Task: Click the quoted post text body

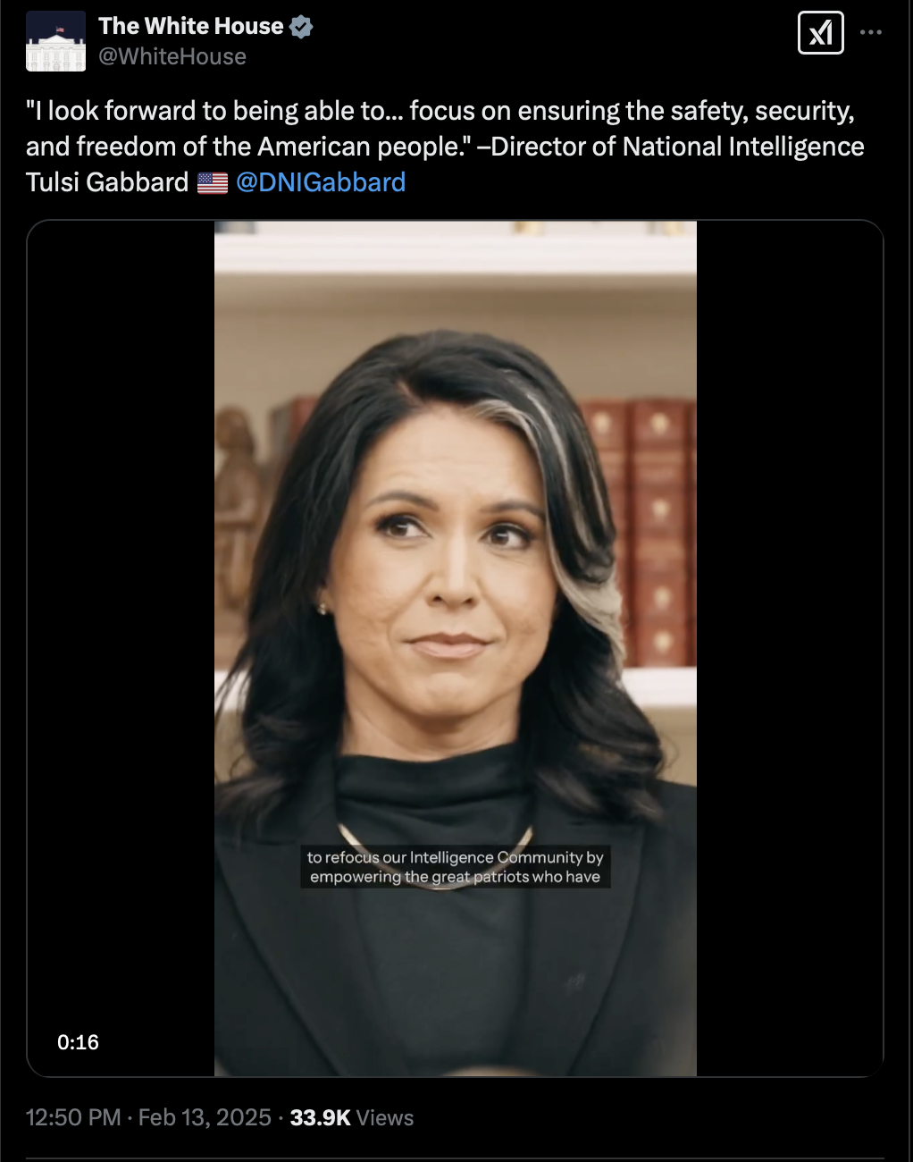Action: (445, 147)
